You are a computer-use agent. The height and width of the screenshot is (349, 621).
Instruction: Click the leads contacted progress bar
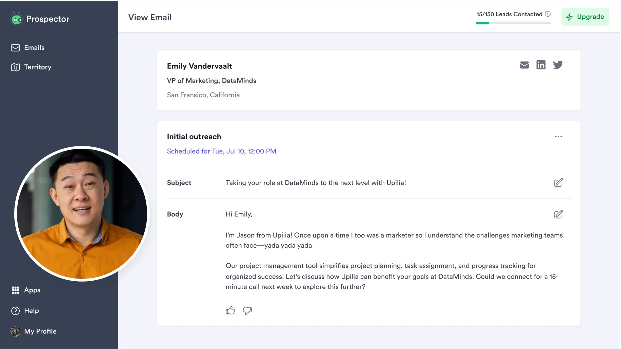tap(513, 23)
